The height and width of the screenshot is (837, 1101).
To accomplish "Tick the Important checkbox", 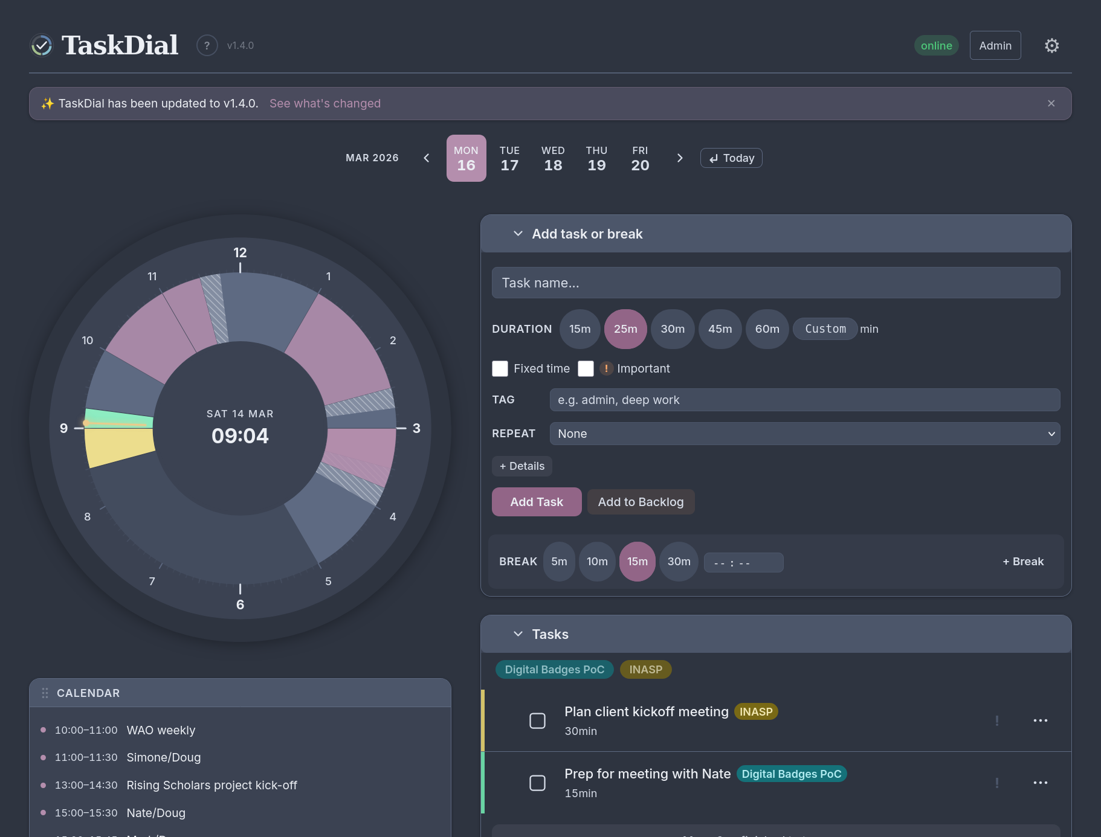I will [x=586, y=369].
